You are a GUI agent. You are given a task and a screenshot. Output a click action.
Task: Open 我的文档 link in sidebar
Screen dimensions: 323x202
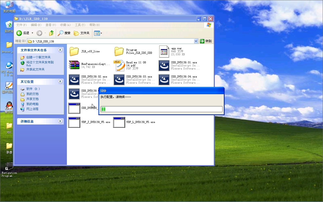[32, 94]
